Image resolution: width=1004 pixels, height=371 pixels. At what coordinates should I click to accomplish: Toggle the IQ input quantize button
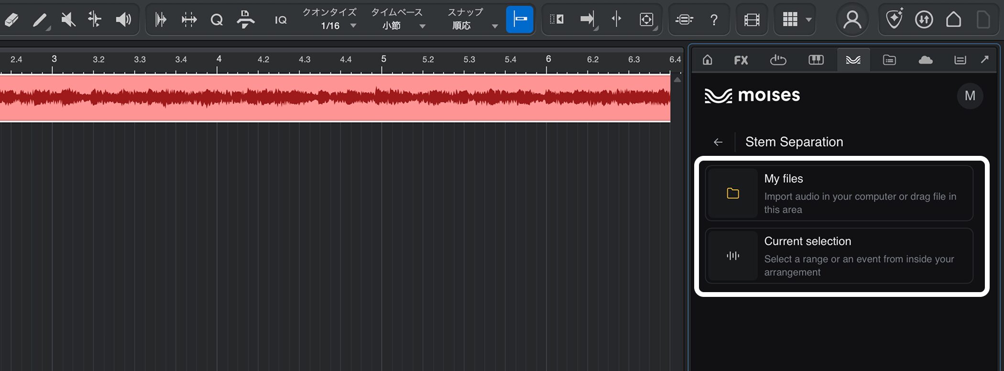[281, 20]
